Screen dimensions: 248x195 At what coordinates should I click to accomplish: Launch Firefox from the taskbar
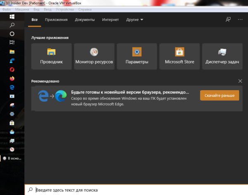click(x=12, y=78)
